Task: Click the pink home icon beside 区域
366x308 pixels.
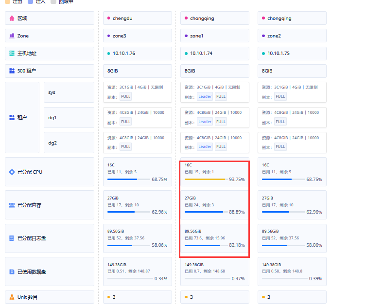Action: click(x=12, y=18)
